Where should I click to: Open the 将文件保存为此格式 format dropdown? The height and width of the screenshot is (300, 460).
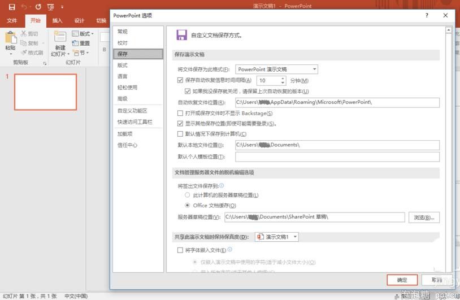pyautogui.click(x=276, y=69)
